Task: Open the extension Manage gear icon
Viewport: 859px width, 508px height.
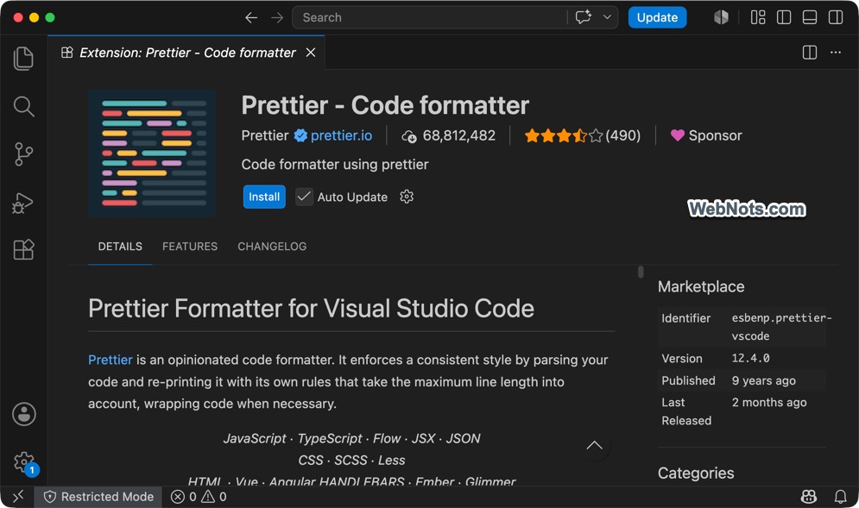Action: [x=407, y=197]
